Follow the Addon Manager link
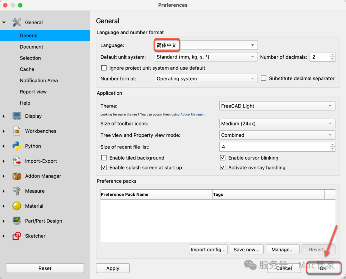This screenshot has height=279, width=346. tap(192, 115)
